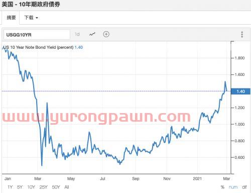Viewport: 251px width, 193px height.
Task: Switch to the 摘要 tab
Action: click(x=11, y=18)
